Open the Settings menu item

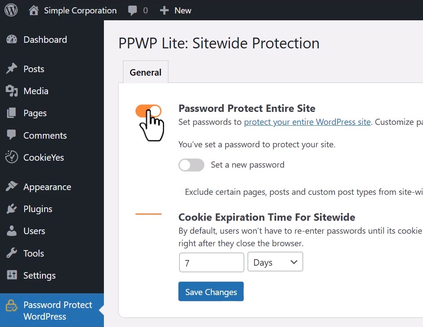(39, 276)
